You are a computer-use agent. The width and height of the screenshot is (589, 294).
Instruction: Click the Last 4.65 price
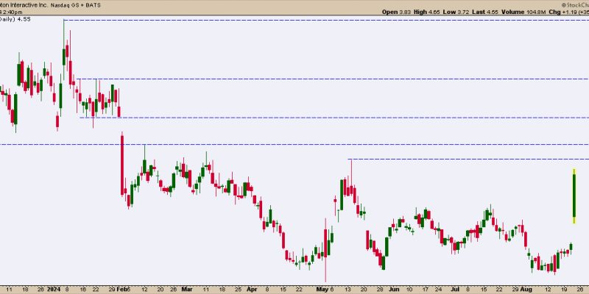point(485,12)
